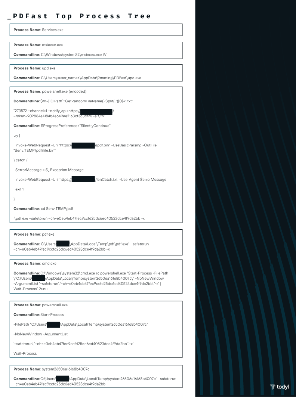The height and width of the screenshot is (397, 296).
Task: Click the redacted username in pdf.exe commandline
Action: (63, 244)
